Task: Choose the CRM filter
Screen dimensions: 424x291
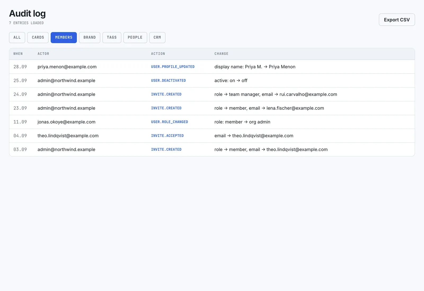Action: (157, 37)
